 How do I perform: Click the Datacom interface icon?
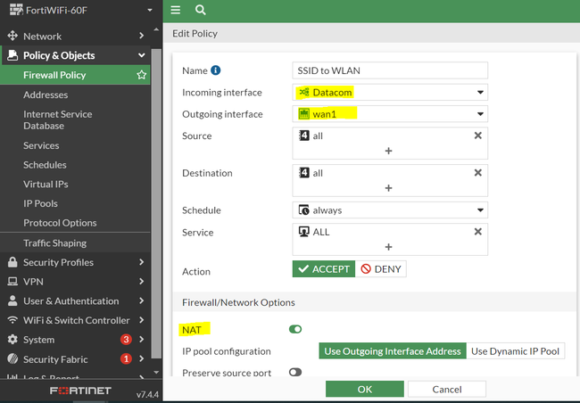tap(304, 92)
